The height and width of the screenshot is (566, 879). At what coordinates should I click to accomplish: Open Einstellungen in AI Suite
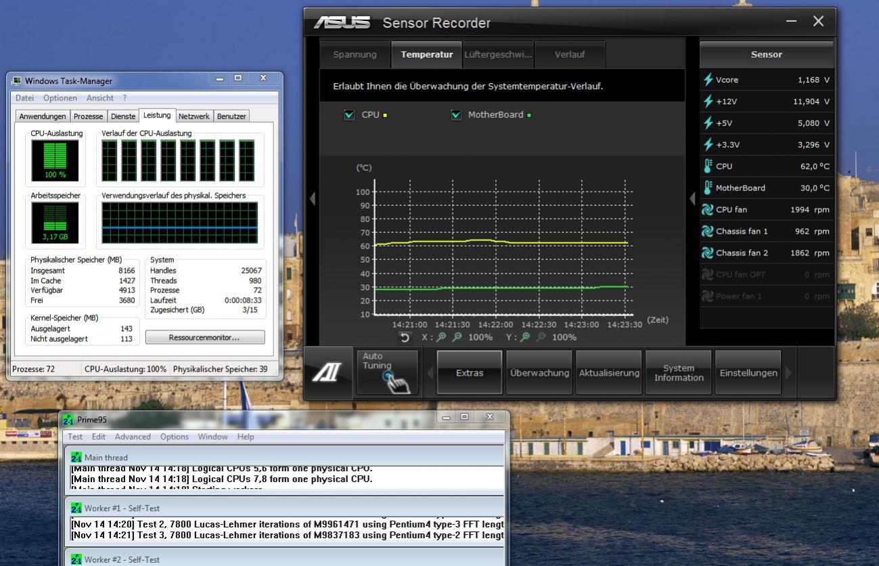coord(748,372)
